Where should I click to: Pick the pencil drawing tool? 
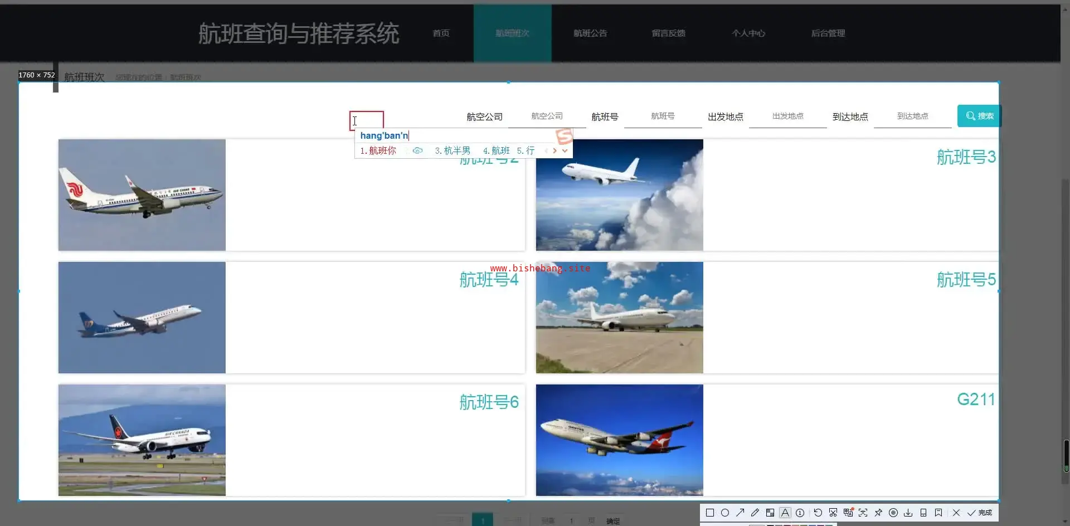click(755, 513)
